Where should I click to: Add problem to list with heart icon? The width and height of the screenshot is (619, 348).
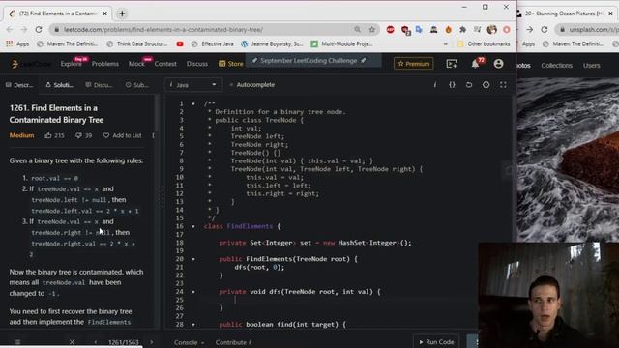click(x=106, y=135)
